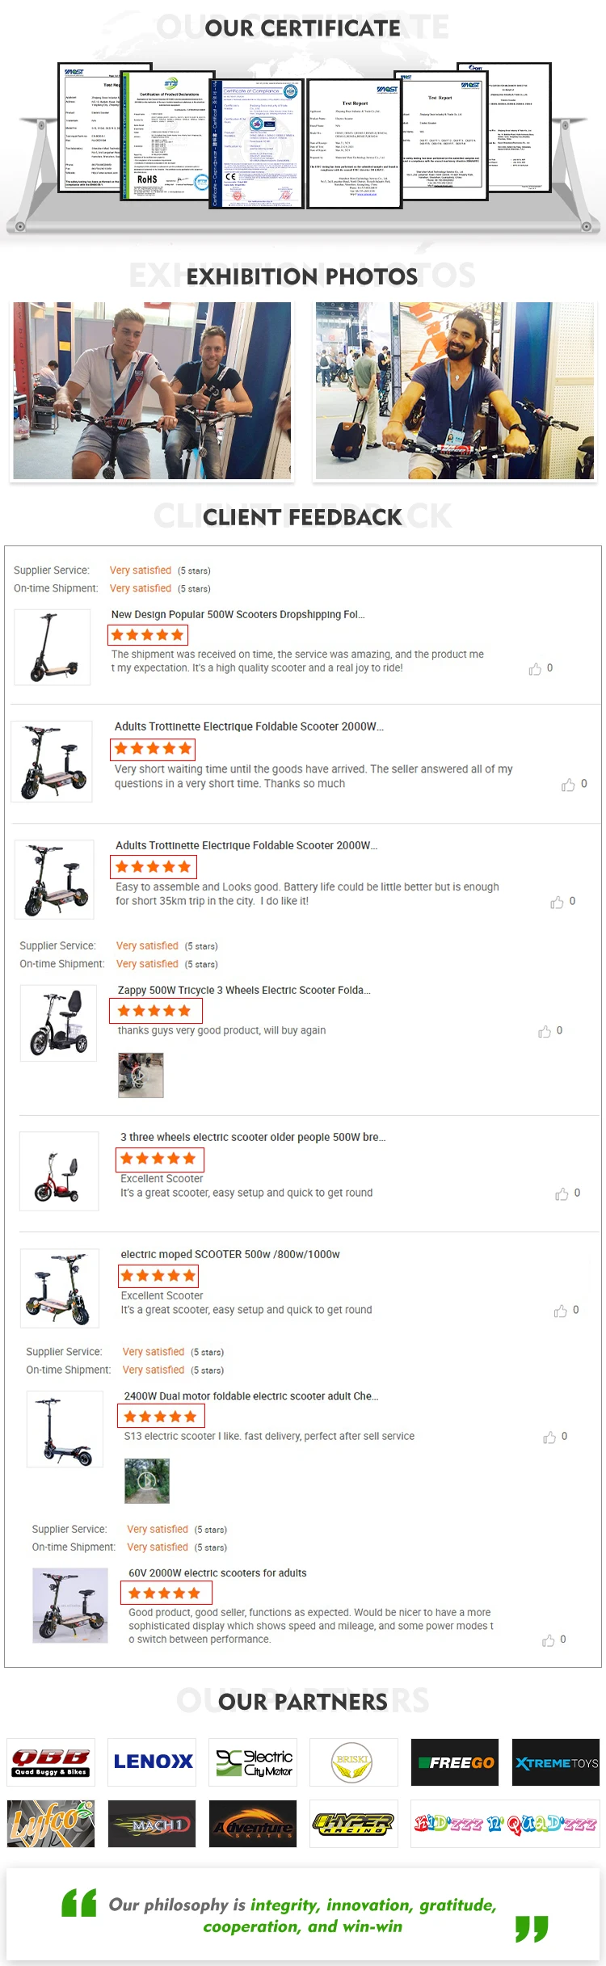606x1966 pixels.
Task: Click the XtremeToys partner logo
Action: tap(556, 1762)
